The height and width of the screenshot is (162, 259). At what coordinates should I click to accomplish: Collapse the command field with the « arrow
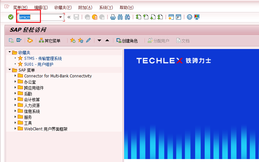(x=69, y=17)
